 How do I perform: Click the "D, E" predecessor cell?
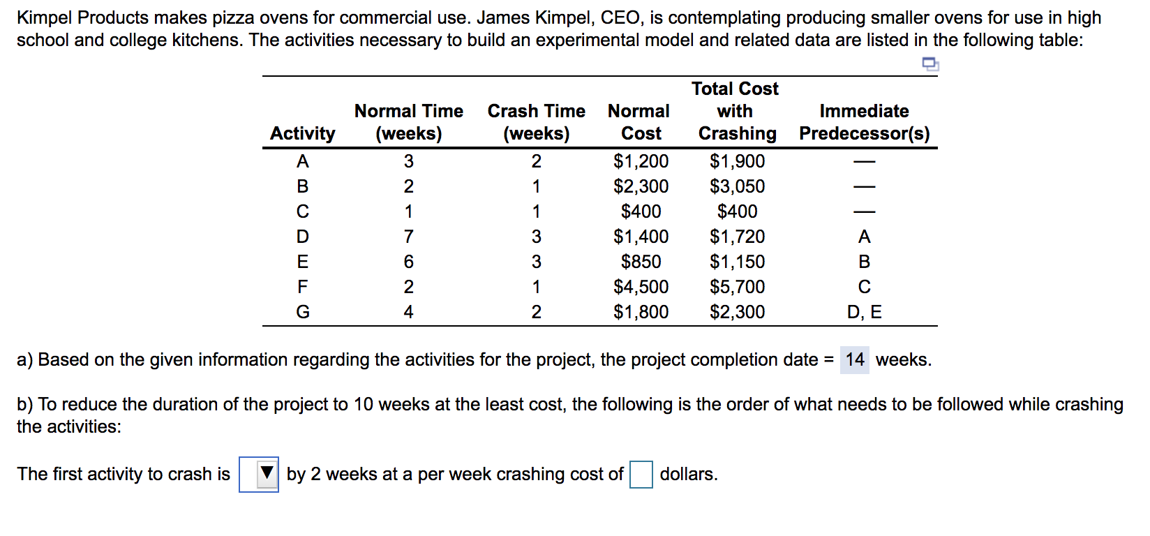pyautogui.click(x=864, y=312)
